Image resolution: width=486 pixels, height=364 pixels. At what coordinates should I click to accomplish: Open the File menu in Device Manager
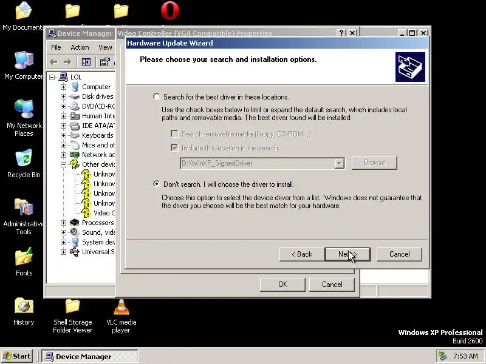56,47
